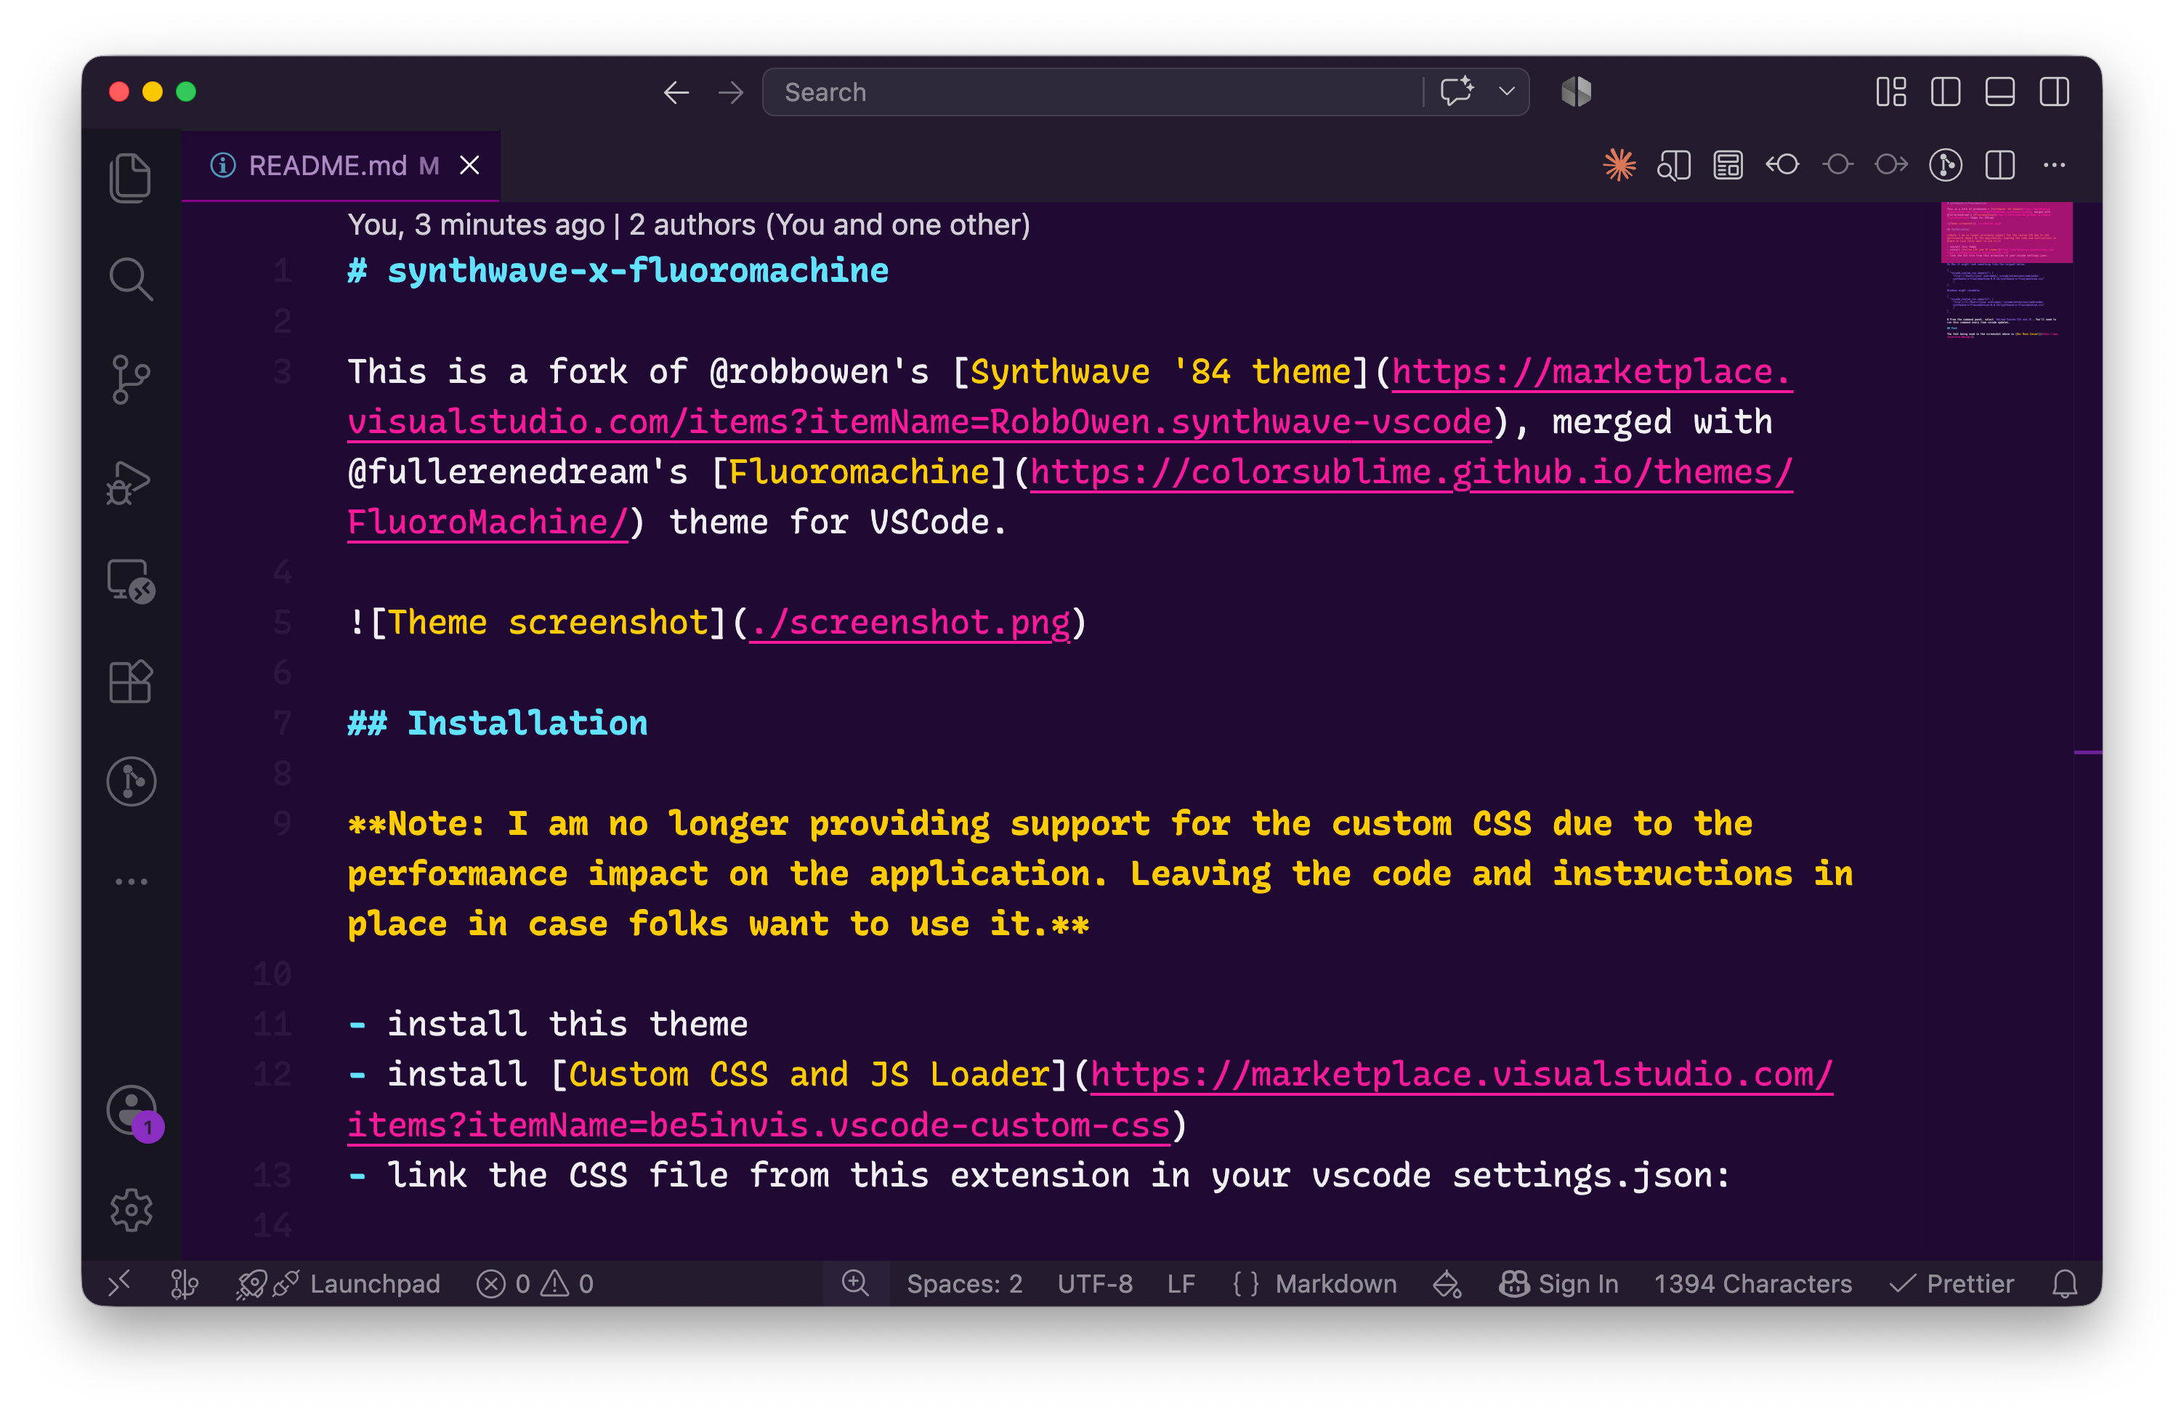Click the paint bucket status icon
The image size is (2184, 1414).
(x=1447, y=1284)
